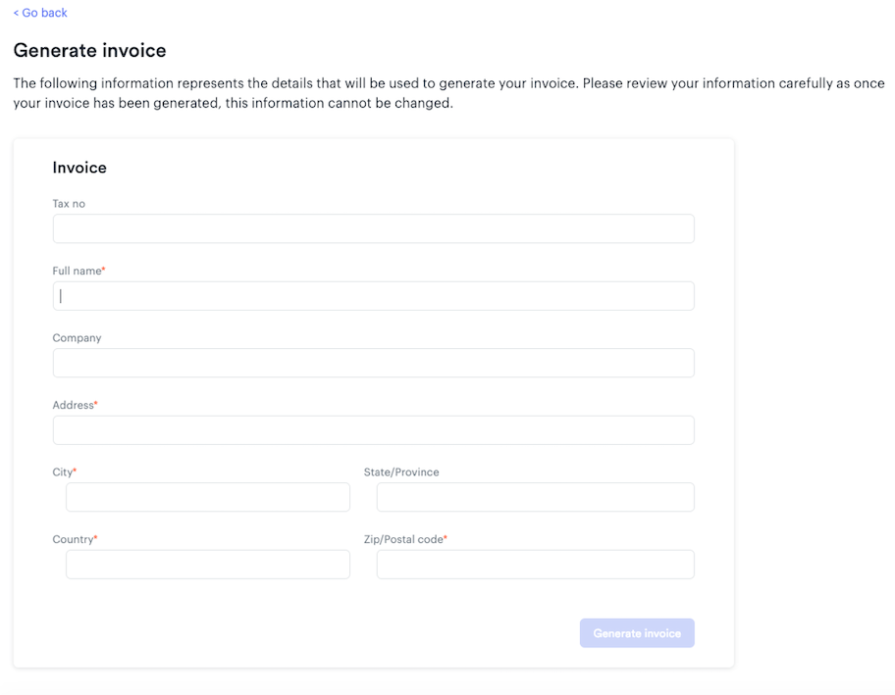This screenshot has width=895, height=695.
Task: Click into the Full name field
Action: (373, 296)
